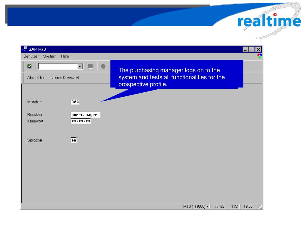Click the grey round icon beside Save
Screen dimensions: 301x225
(x=103, y=67)
